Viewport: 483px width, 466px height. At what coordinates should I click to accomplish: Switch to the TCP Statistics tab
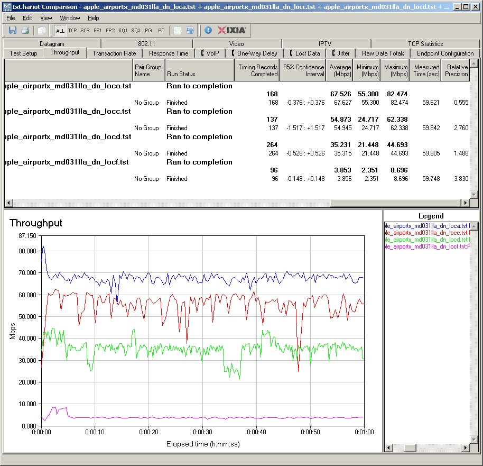(x=425, y=44)
